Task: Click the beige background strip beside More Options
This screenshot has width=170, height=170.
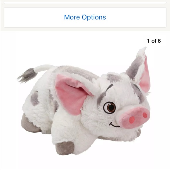Action: tap(2, 17)
